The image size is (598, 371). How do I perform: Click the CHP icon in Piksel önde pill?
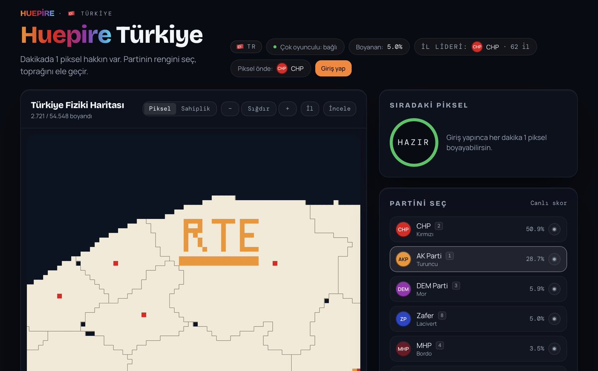(x=282, y=69)
